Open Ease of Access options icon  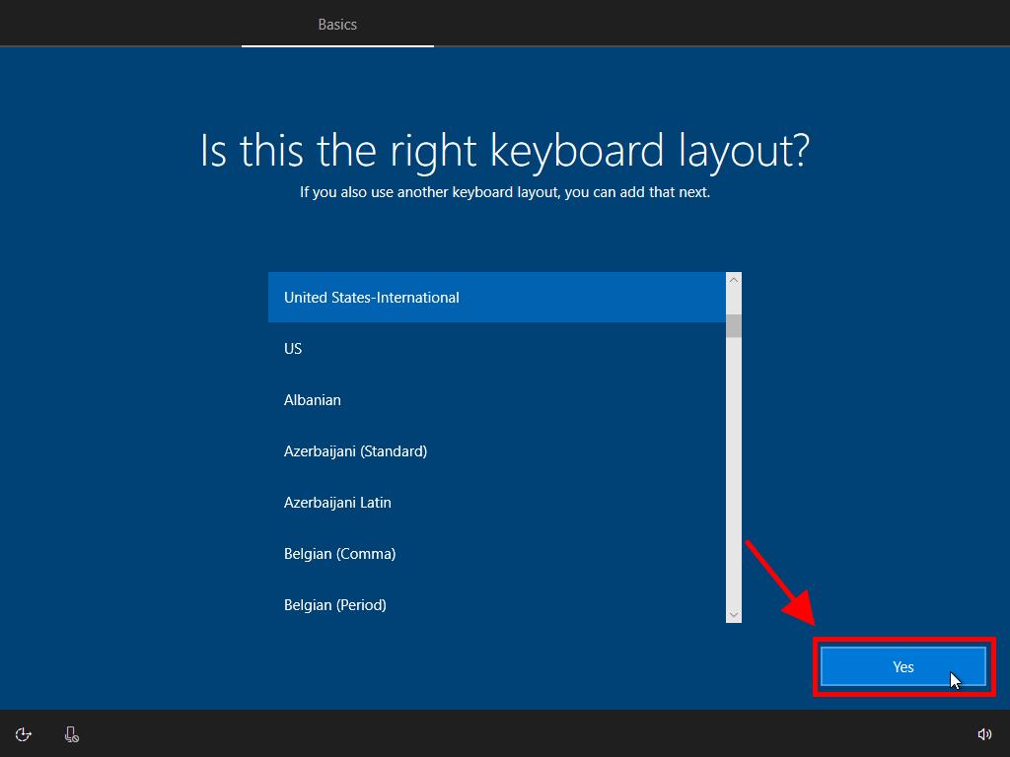click(24, 734)
